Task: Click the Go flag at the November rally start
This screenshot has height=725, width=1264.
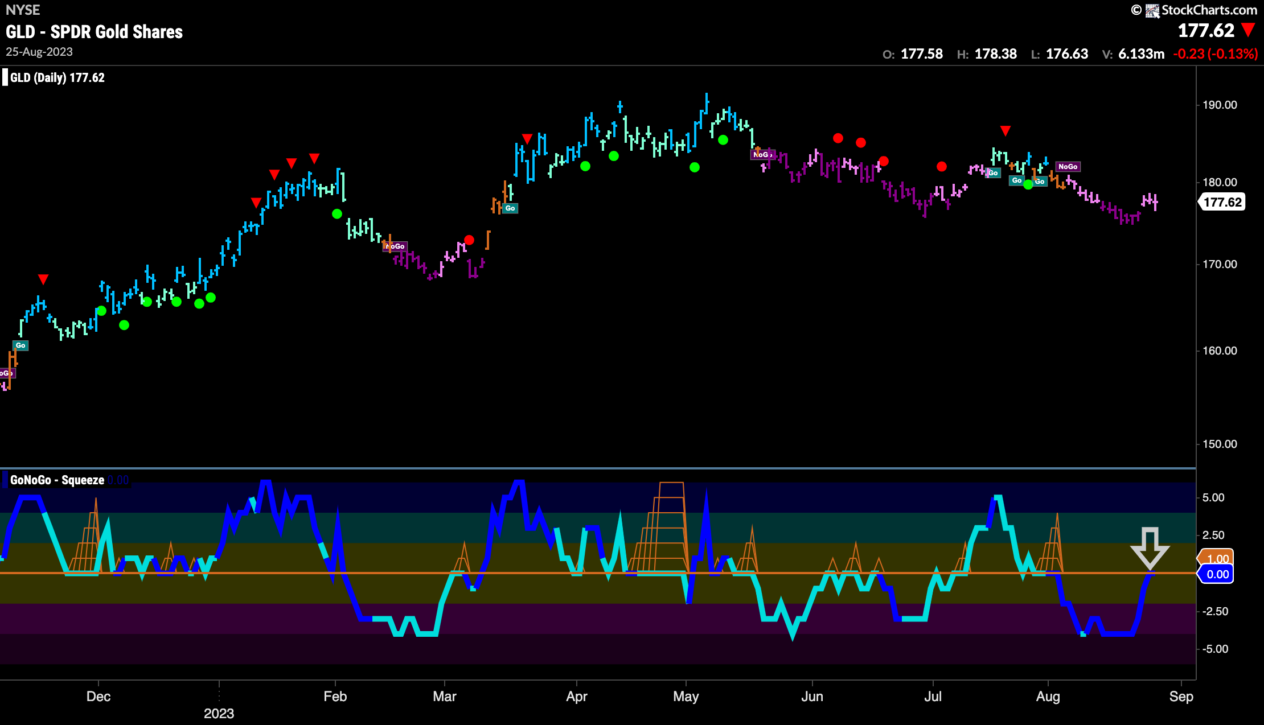Action: click(x=20, y=345)
